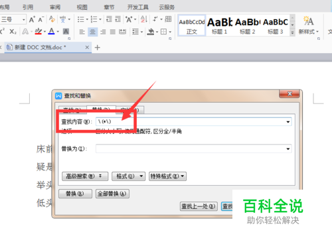Click the 替换(R) button
Viewport: 332px width, 246px height.
pyautogui.click(x=75, y=194)
